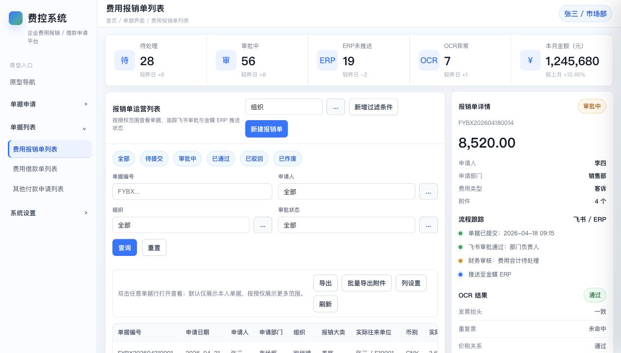Viewport: 621px width, 353px height.
Task: Open 列设置 column settings
Action: point(411,283)
